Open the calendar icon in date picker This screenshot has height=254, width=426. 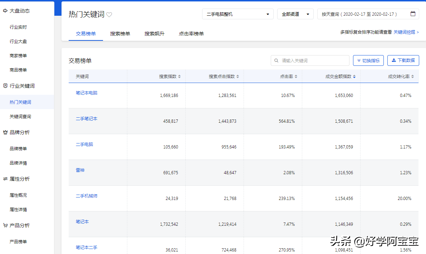click(x=413, y=14)
